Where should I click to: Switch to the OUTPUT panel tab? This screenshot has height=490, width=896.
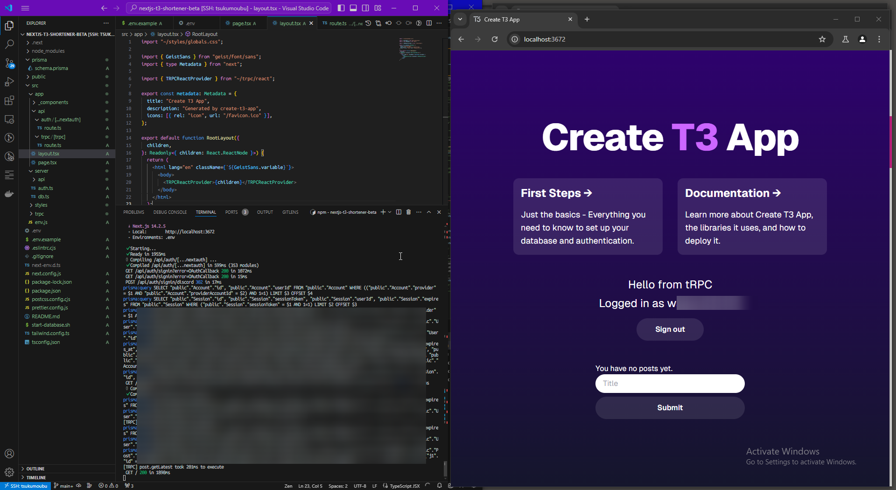click(x=265, y=212)
